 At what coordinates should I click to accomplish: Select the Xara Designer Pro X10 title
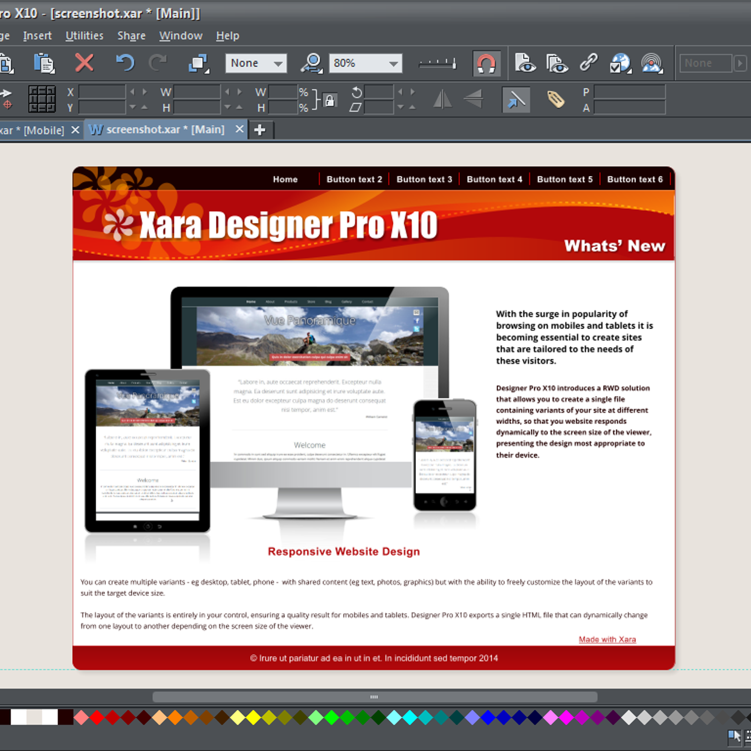point(288,225)
